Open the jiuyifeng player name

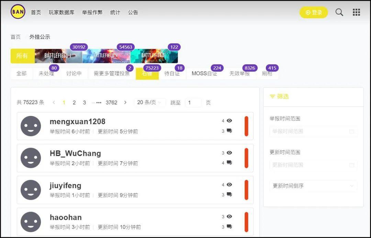point(66,185)
